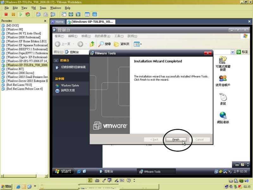The image size is (253, 190).
Task: Open the File menu in VMware Workstation
Action: [x=7, y=8]
